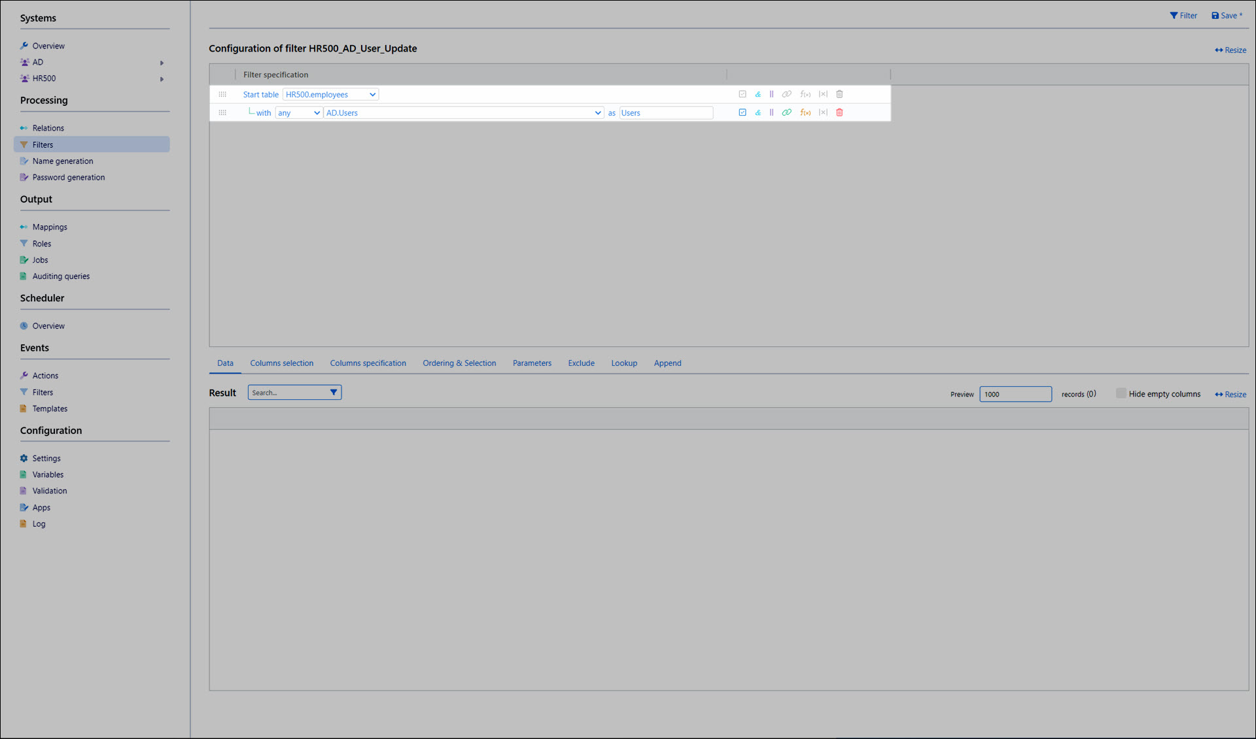Click the |x| icon on AD.Users row
Image resolution: width=1256 pixels, height=739 pixels.
point(823,112)
